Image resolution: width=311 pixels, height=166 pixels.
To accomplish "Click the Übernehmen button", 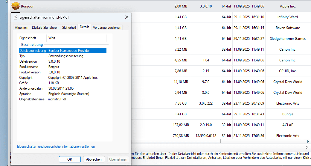I will click(118, 159).
